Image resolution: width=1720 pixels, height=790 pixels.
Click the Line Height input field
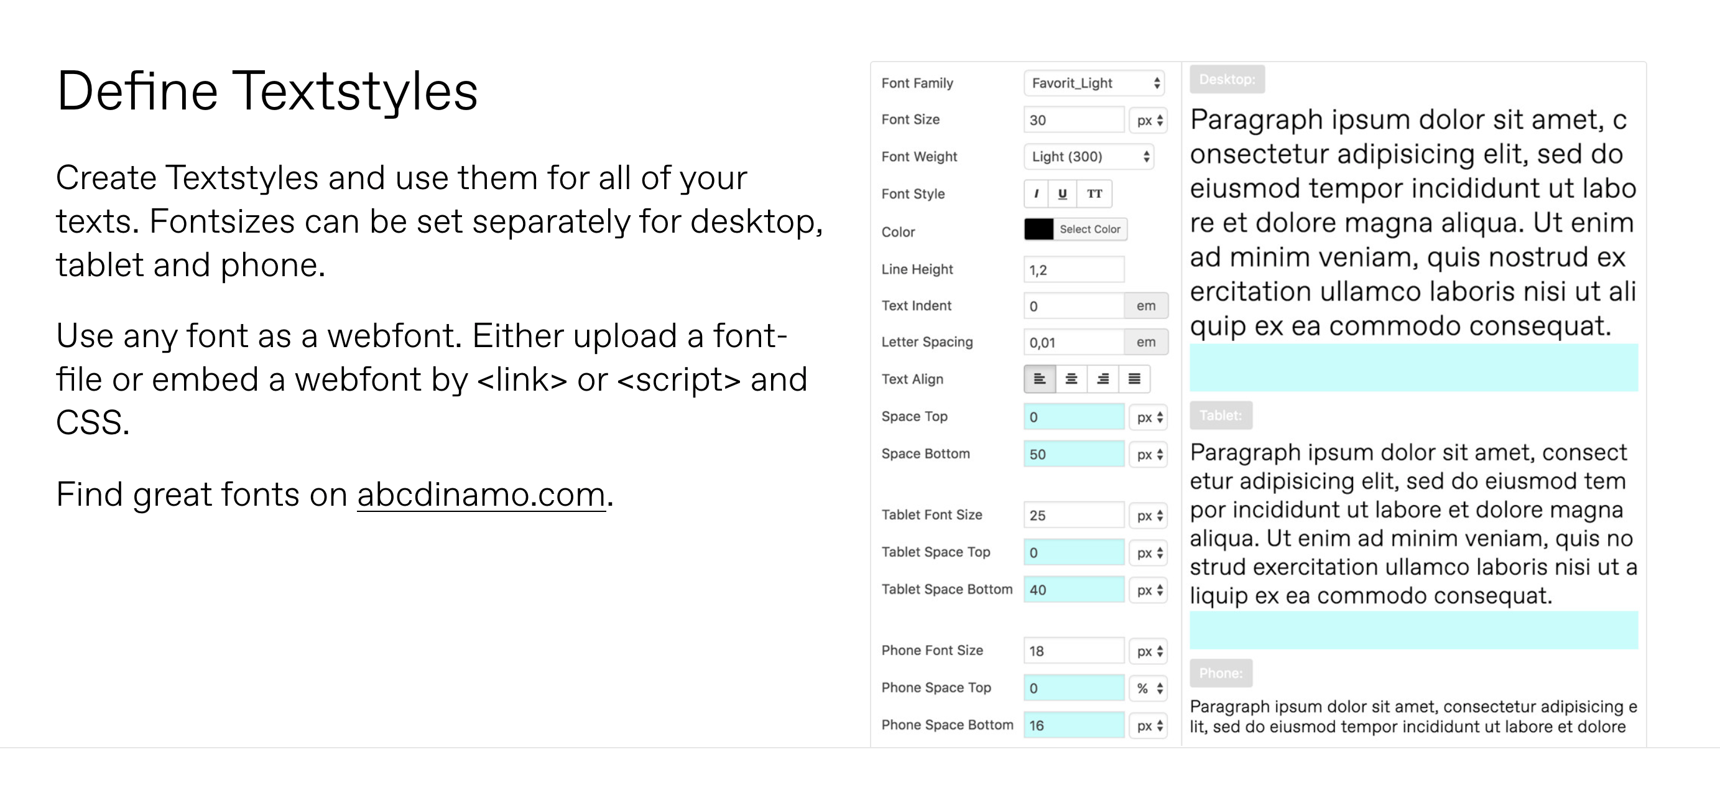click(x=1073, y=270)
